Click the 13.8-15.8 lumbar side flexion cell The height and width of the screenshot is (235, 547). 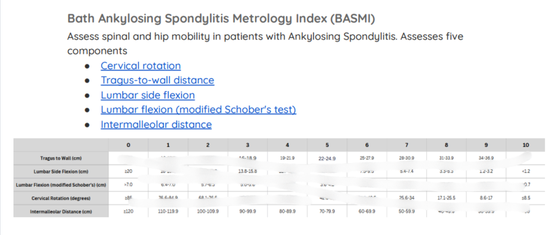pyautogui.click(x=248, y=171)
